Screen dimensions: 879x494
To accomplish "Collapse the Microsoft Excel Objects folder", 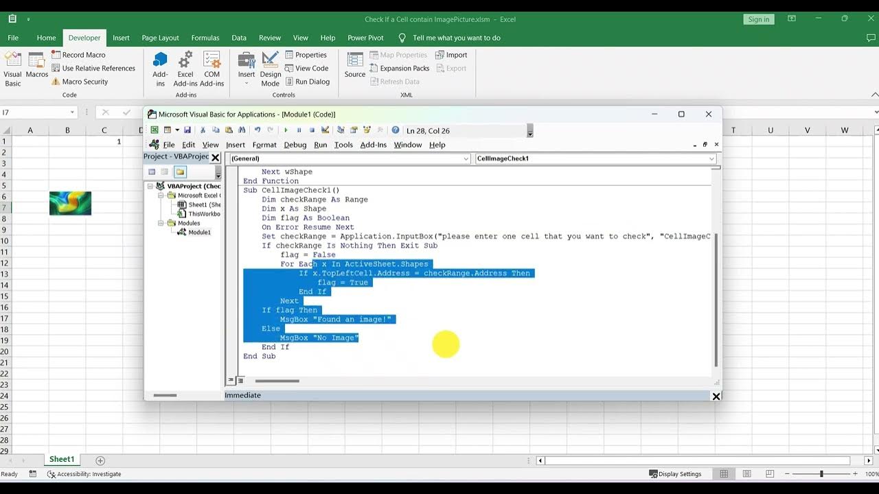I will tap(161, 196).
